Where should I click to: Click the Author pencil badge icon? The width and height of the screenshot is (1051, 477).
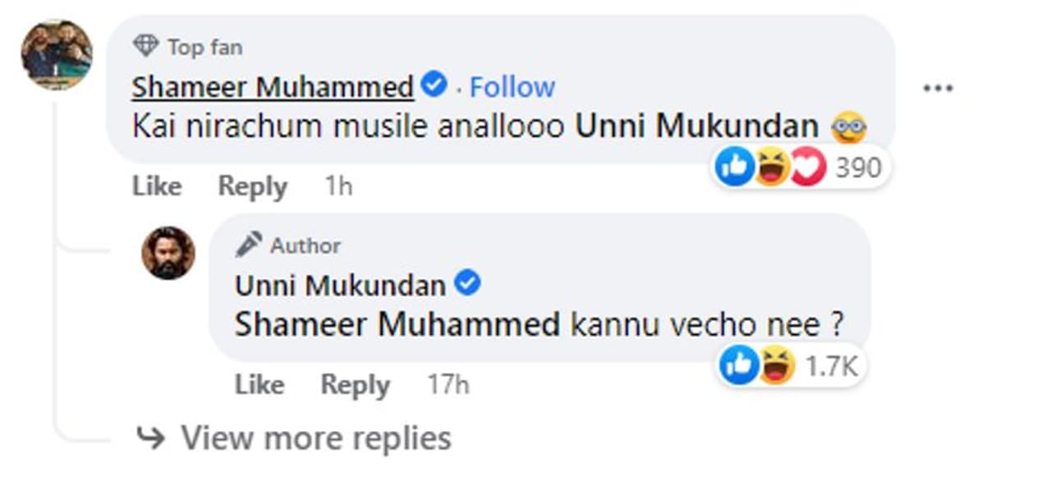coord(248,245)
